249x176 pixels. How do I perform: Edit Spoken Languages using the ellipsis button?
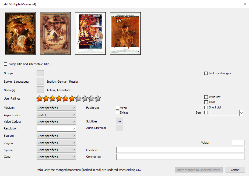click(40, 81)
